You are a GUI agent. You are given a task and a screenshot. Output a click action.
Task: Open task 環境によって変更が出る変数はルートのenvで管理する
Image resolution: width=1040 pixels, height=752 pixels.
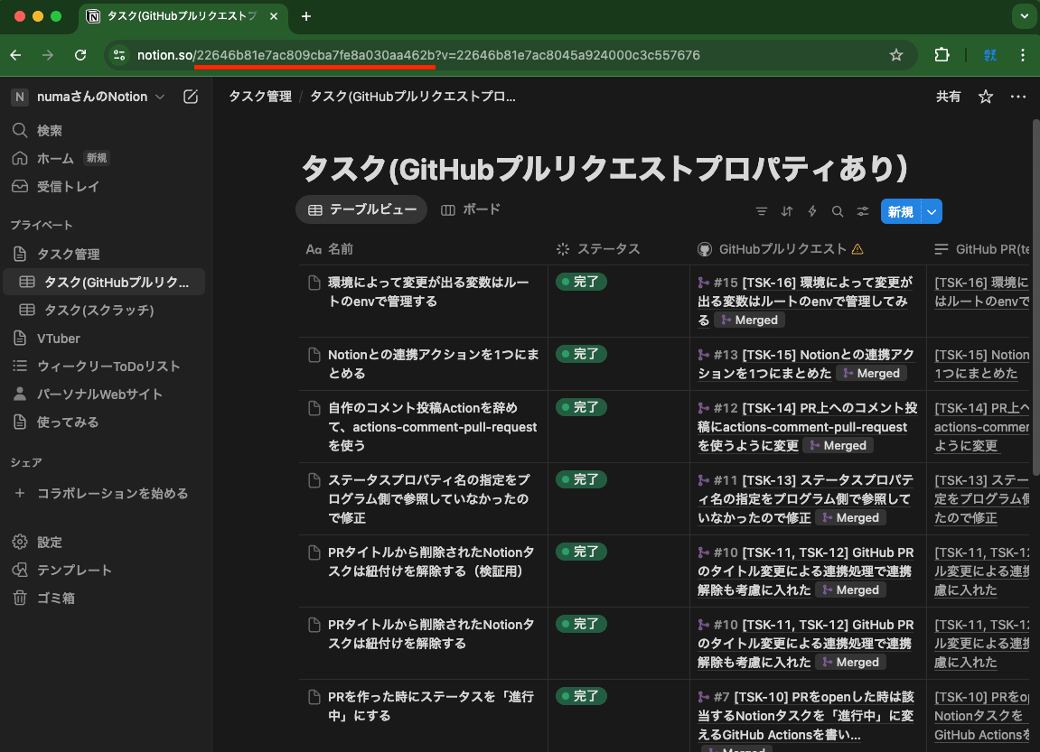(x=427, y=292)
